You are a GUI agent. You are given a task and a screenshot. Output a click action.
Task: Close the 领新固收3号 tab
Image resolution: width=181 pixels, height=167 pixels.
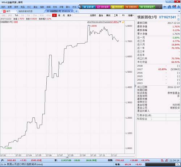(x=72, y=11)
